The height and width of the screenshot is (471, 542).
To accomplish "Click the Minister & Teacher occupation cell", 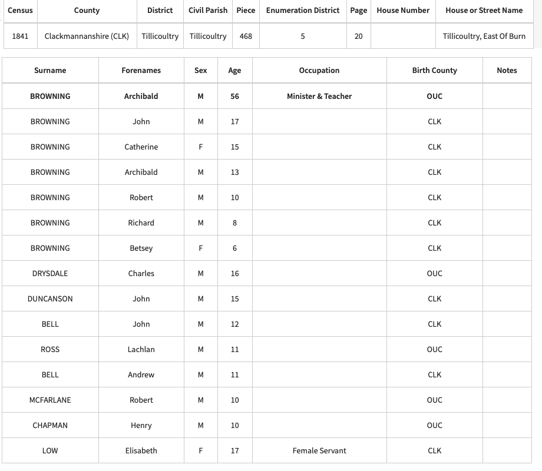I will coord(319,96).
